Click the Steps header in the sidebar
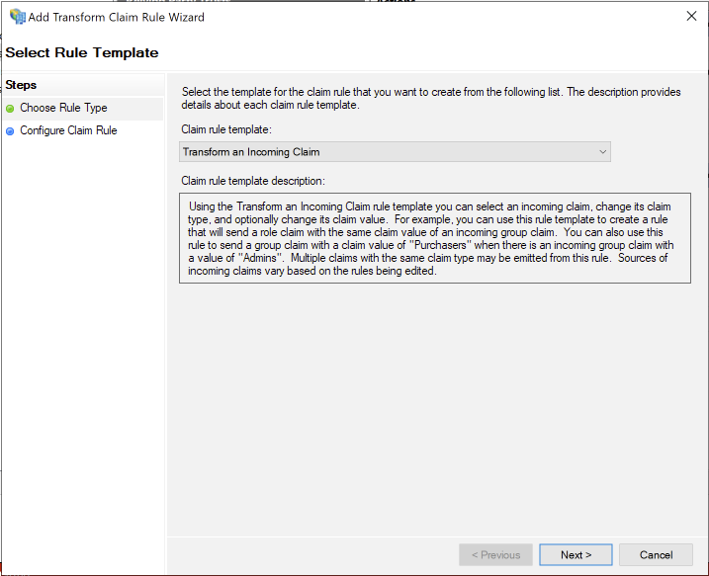 (x=21, y=86)
